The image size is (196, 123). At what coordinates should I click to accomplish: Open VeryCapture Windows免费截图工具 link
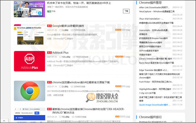(x=157, y=12)
